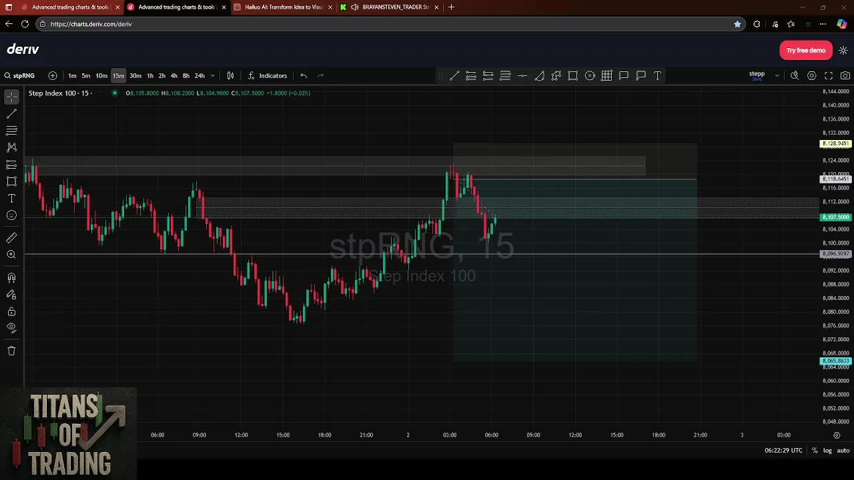Viewport: 854px width, 480px height.
Task: Switch to the Hailuo AI browser tab
Action: [283, 7]
